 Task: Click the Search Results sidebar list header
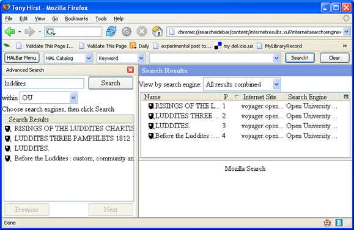coord(69,119)
